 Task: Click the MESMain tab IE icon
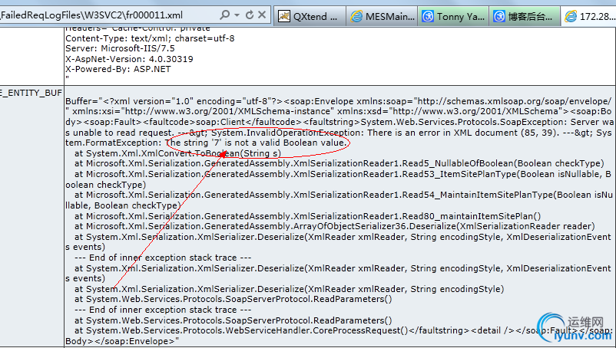(x=356, y=16)
